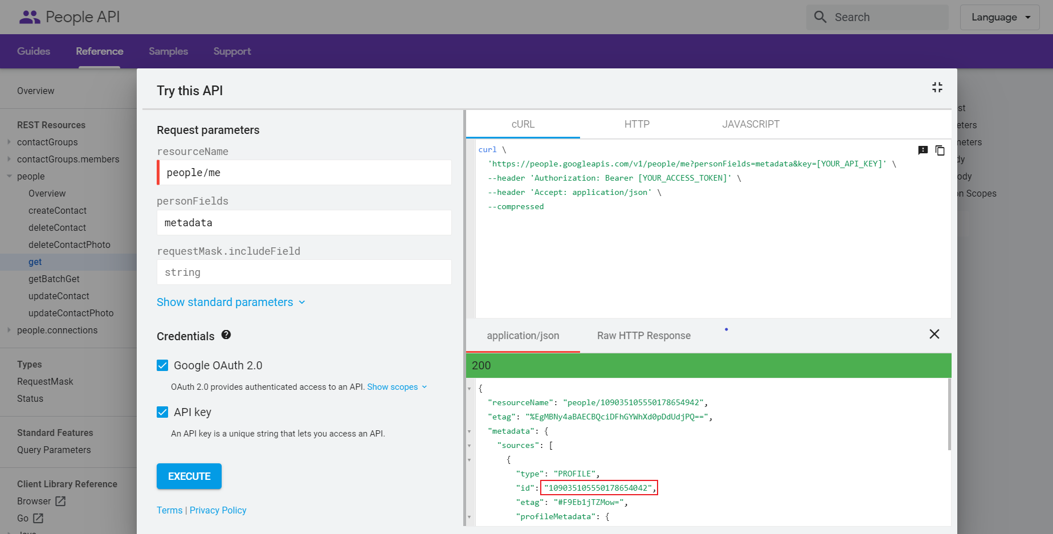The image size is (1053, 534).
Task: Open the Credentials help icon
Action: click(x=226, y=335)
